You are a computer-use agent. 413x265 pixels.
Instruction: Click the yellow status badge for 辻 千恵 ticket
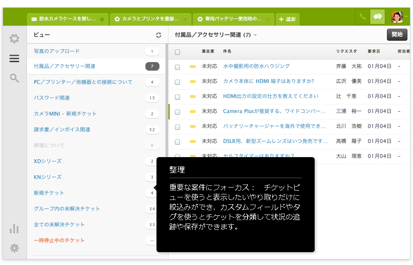point(193,97)
